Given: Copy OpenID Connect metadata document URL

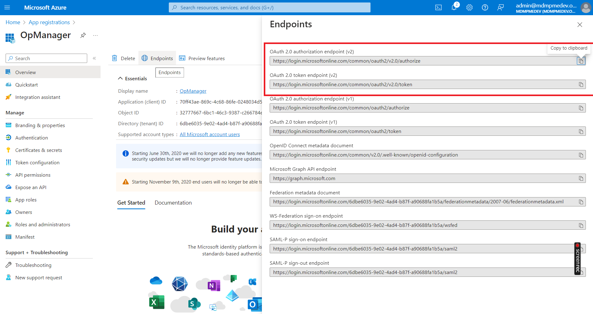Looking at the screenshot, I should click(581, 155).
